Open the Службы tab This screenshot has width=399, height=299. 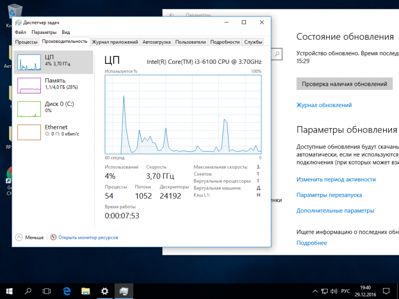tap(253, 42)
